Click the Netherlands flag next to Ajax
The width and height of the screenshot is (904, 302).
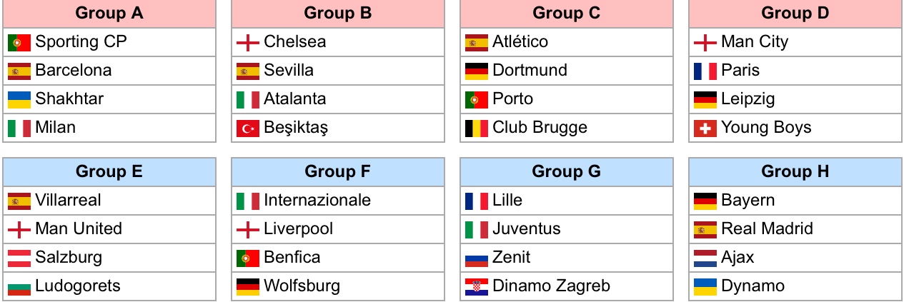click(705, 258)
